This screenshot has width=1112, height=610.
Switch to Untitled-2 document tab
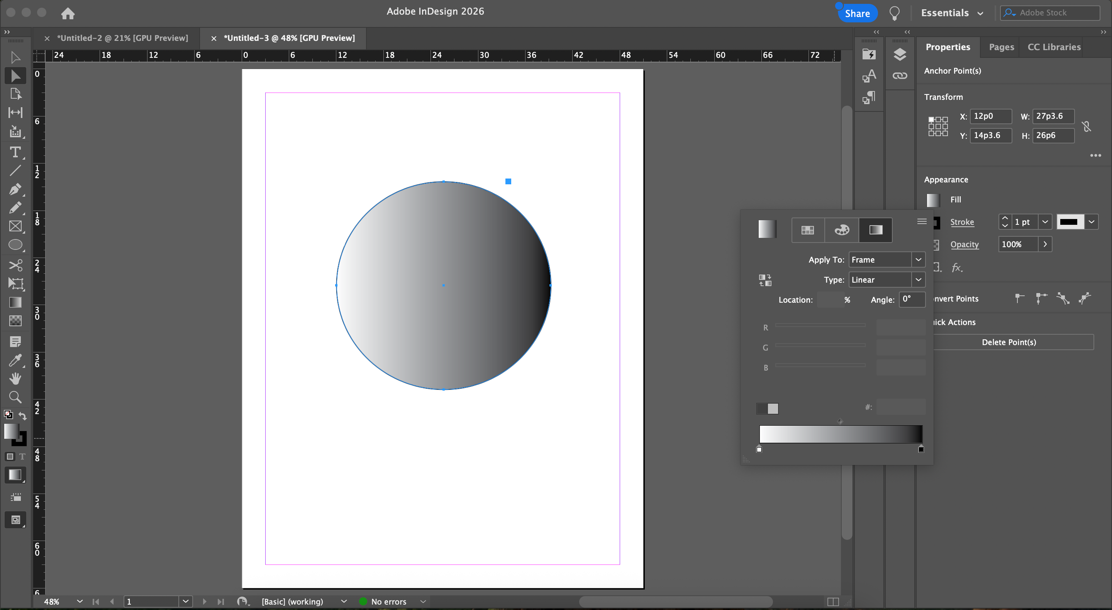pos(123,38)
